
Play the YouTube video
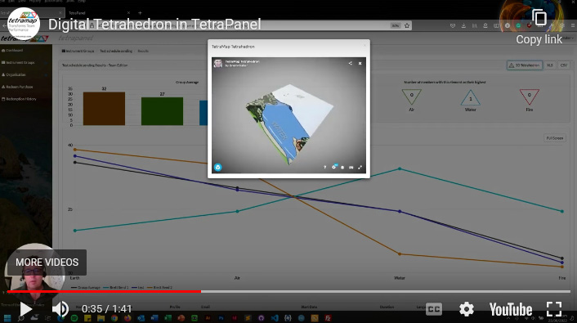pos(25,309)
